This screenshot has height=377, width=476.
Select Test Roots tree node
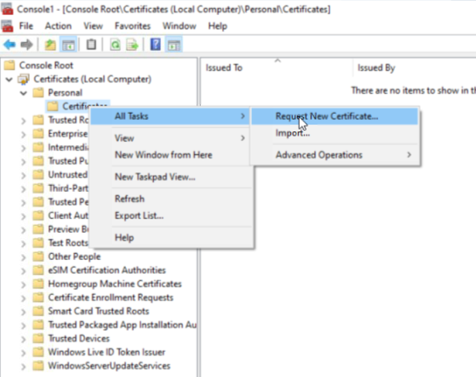pos(68,243)
